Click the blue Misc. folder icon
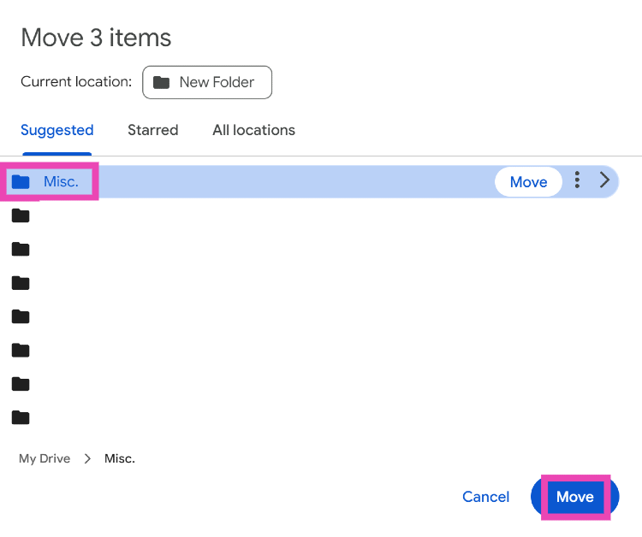The width and height of the screenshot is (642, 537). pos(21,181)
